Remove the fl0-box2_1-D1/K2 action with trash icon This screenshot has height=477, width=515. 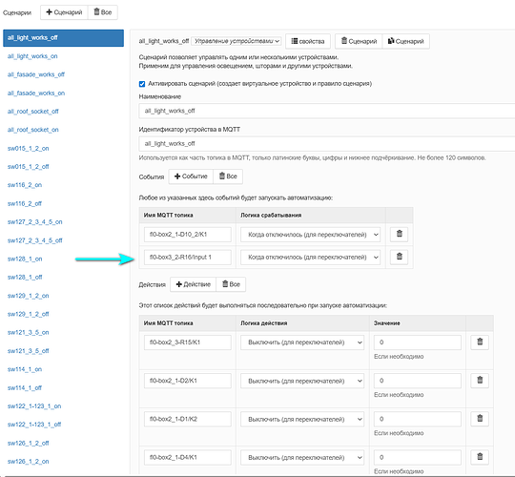pos(480,419)
